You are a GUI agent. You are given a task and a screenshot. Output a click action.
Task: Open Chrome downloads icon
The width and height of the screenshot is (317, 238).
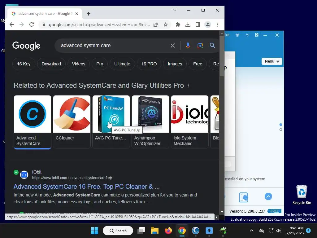pos(188,25)
